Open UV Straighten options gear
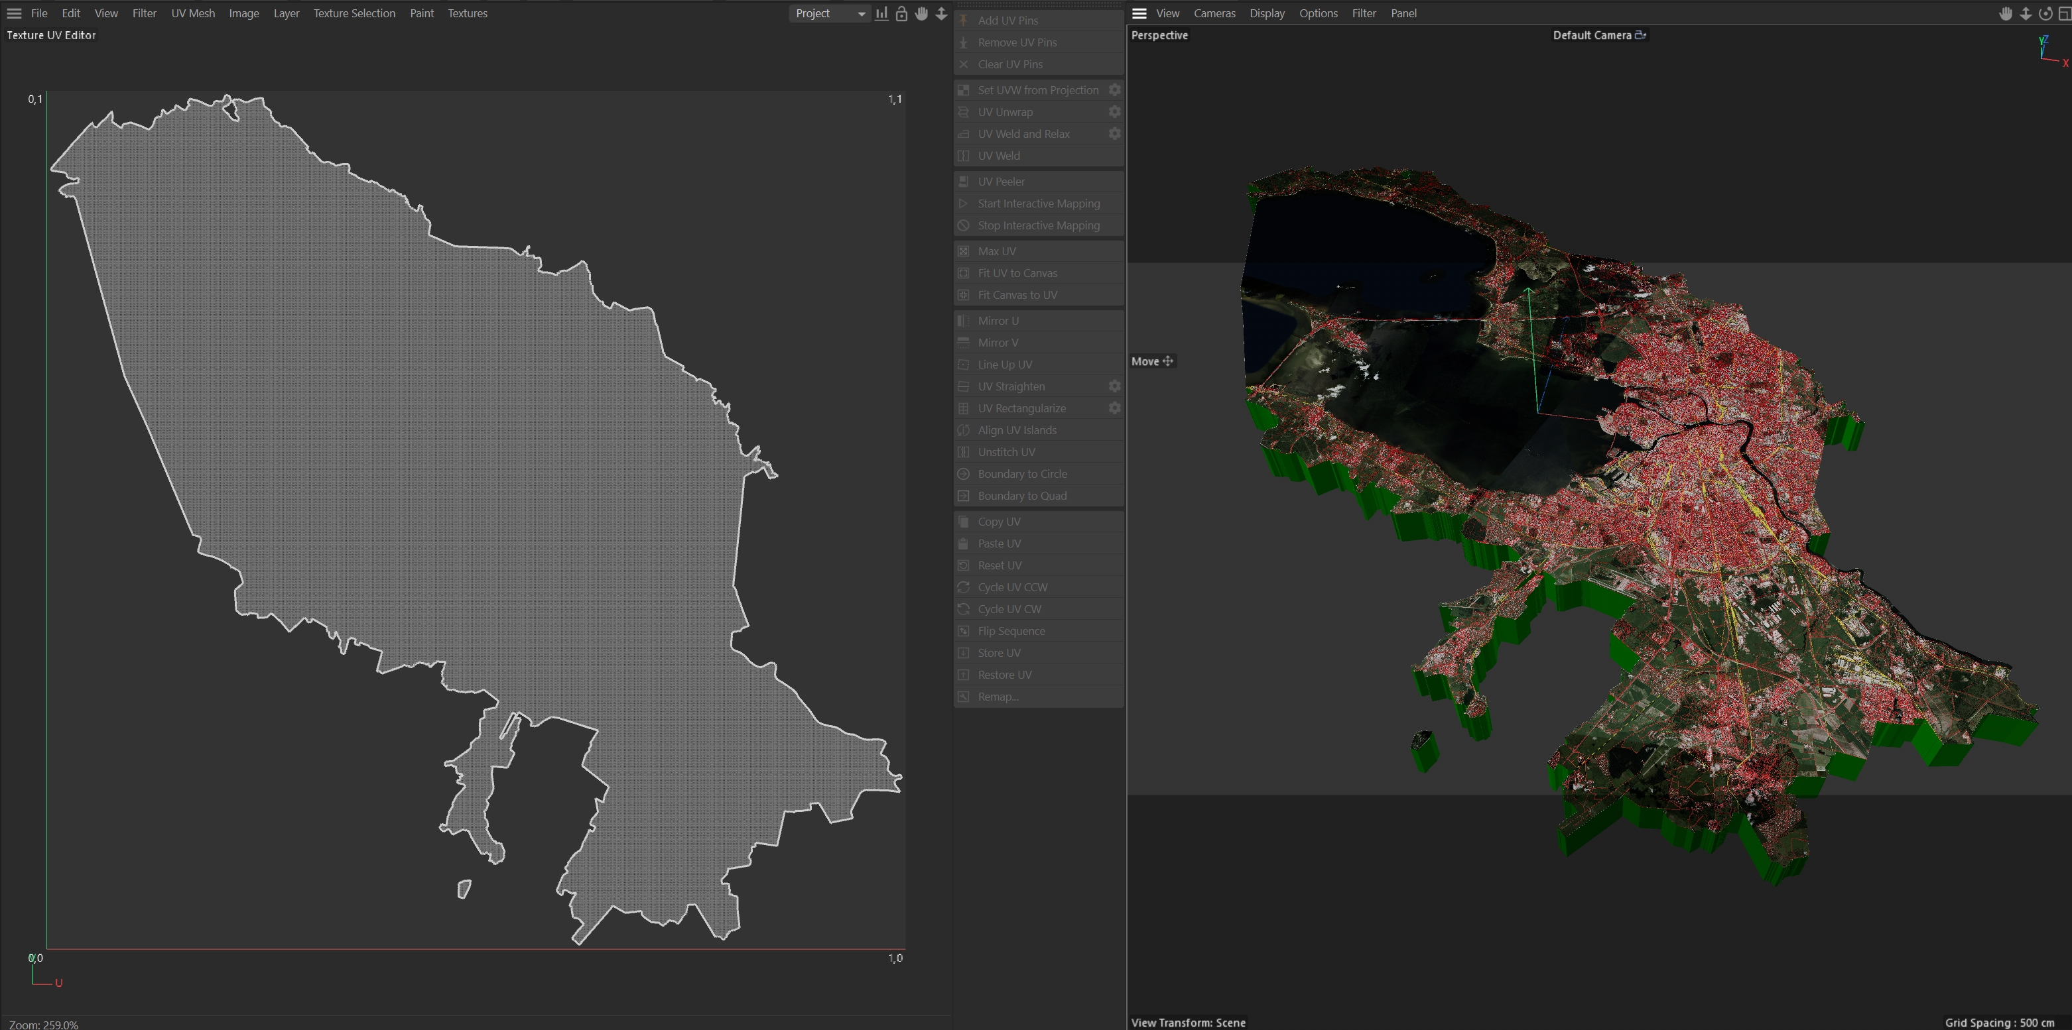Viewport: 2072px width, 1030px height. point(1115,386)
